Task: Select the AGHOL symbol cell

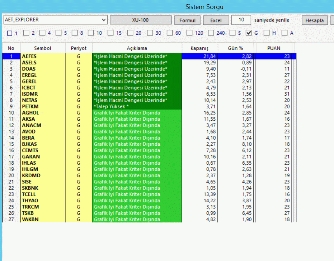Action: pyautogui.click(x=43, y=113)
